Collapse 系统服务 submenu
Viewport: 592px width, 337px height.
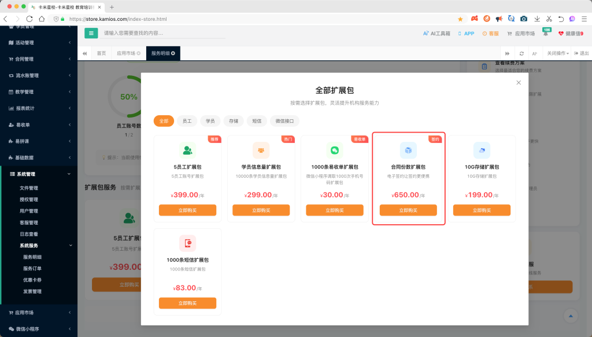pyautogui.click(x=39, y=246)
